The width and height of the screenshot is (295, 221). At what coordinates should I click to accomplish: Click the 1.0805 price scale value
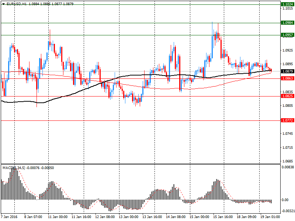coord(288,106)
